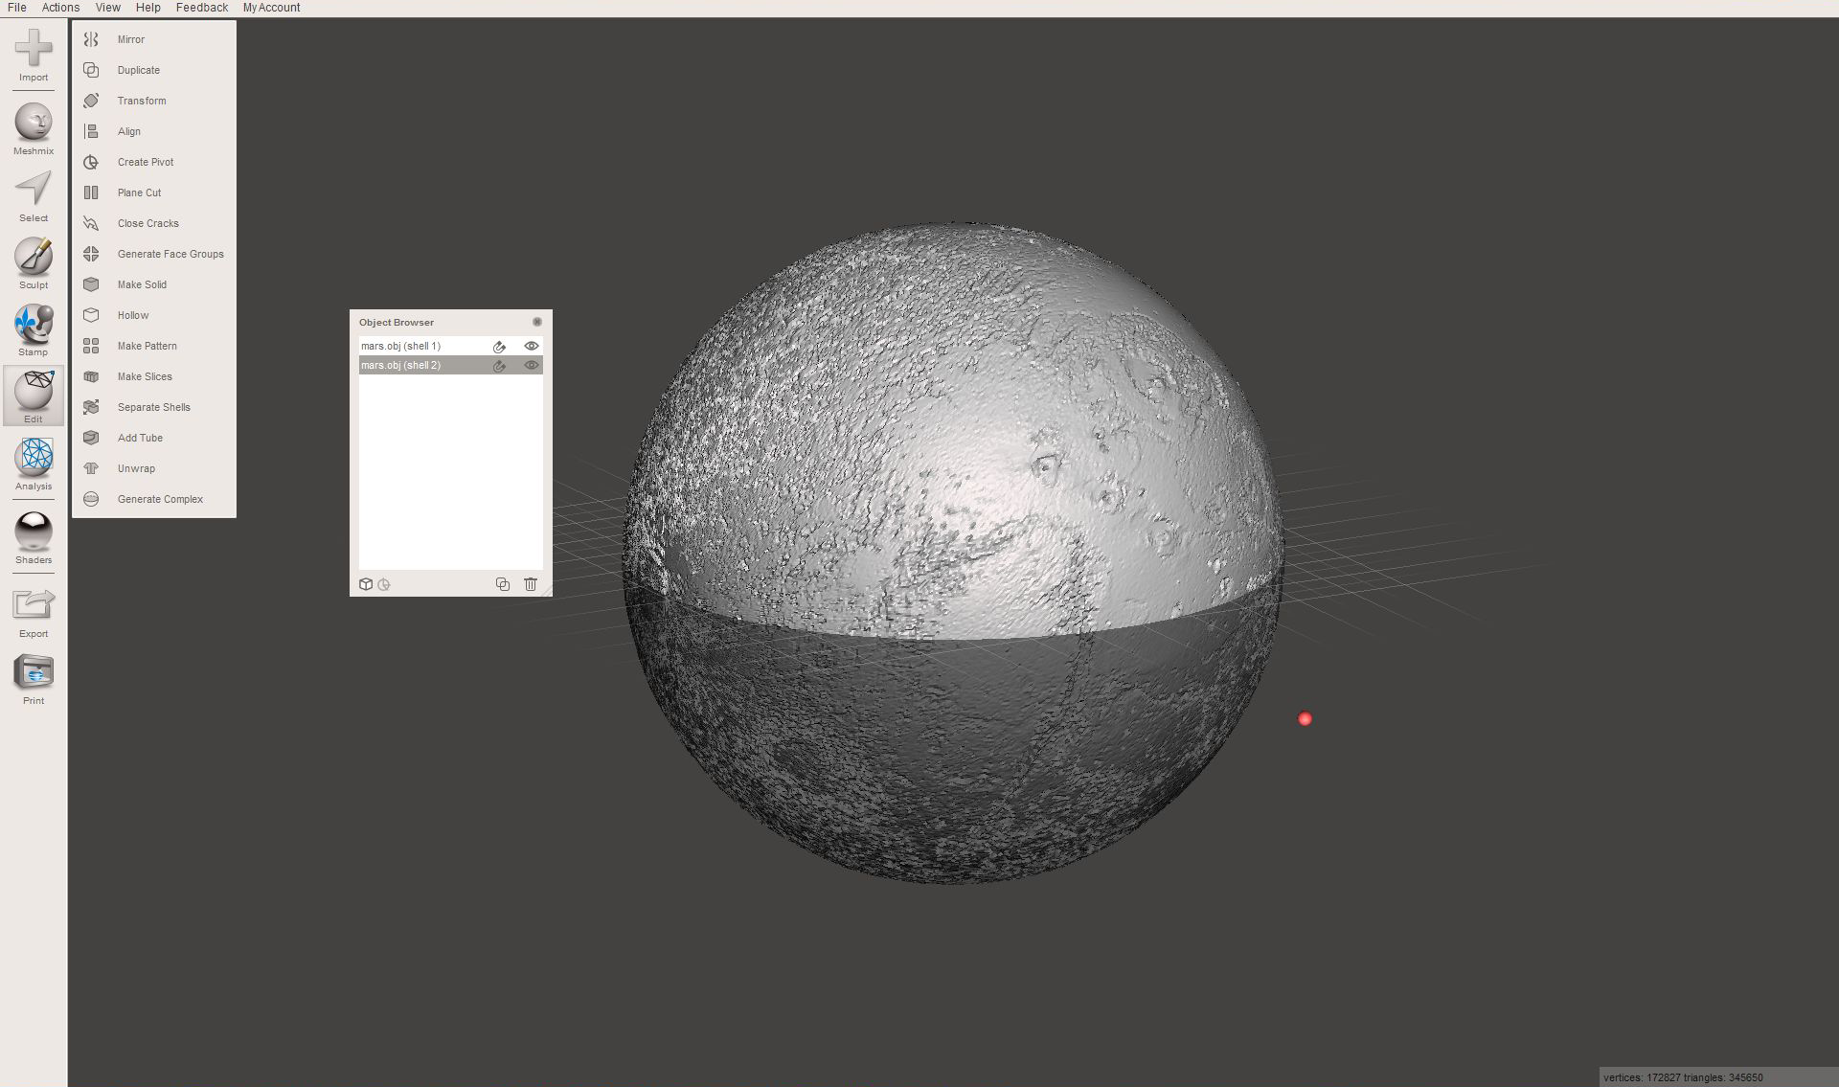Hide mars.obj (shell 1) with eye icon
1839x1087 pixels.
click(532, 346)
